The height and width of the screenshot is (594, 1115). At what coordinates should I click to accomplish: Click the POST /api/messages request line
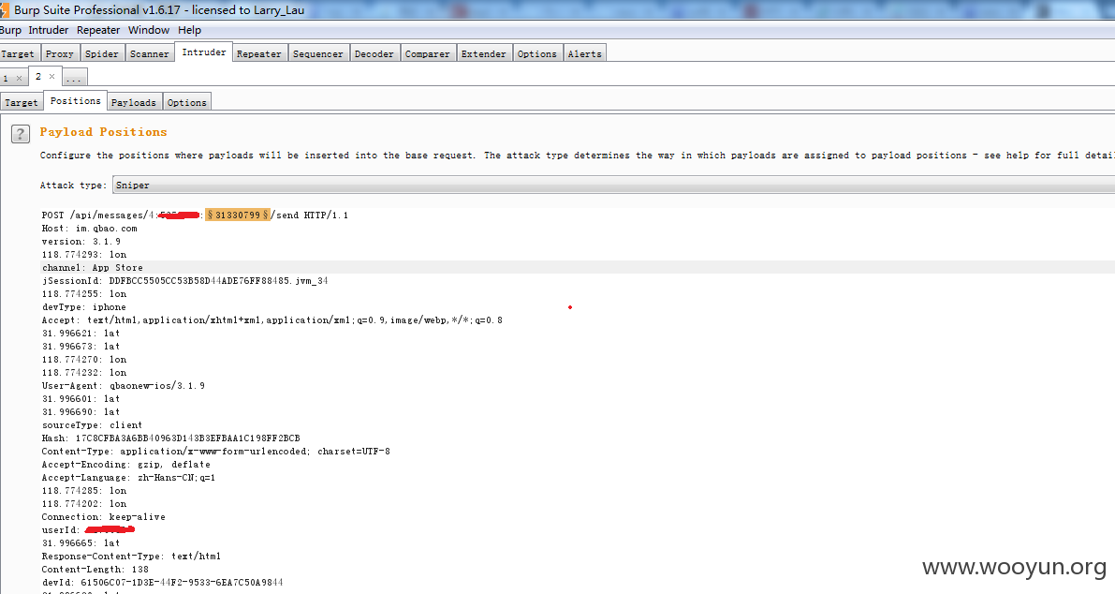pos(195,215)
